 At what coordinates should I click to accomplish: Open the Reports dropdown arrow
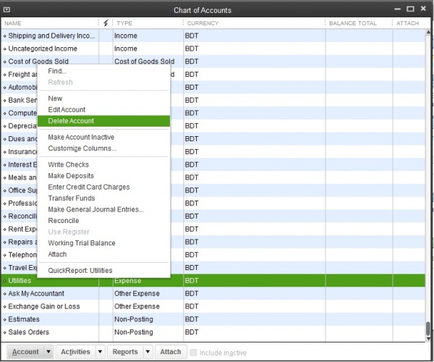tap(148, 352)
